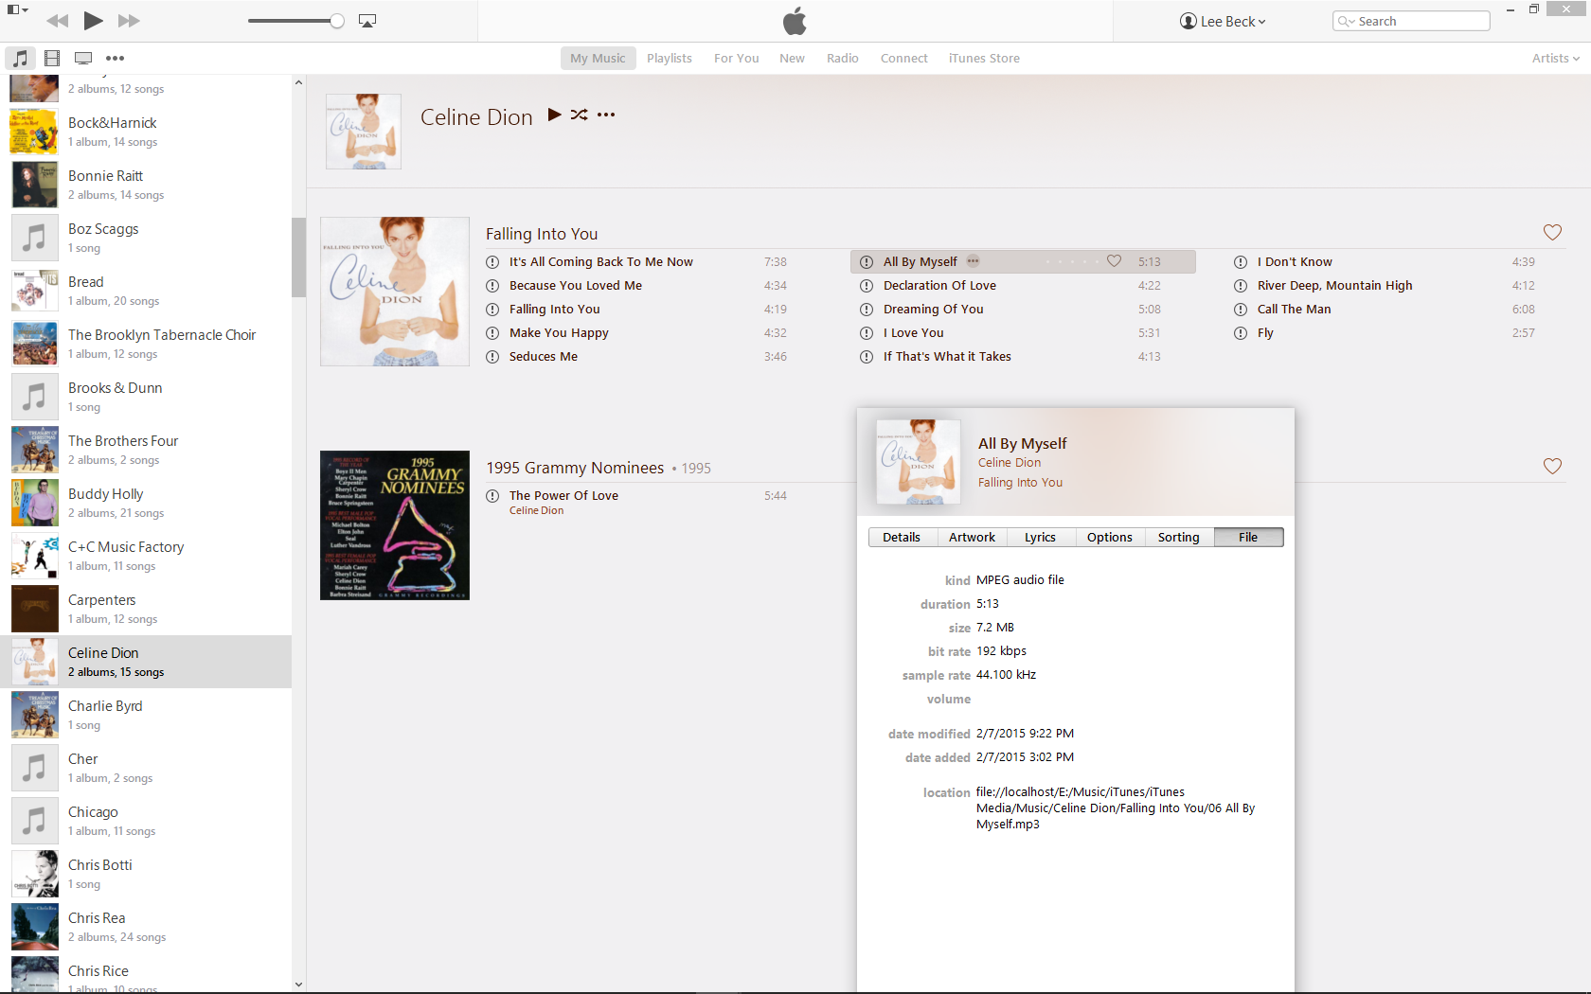Open All By Myself track options ellipsis
1591x994 pixels.
[x=974, y=261]
